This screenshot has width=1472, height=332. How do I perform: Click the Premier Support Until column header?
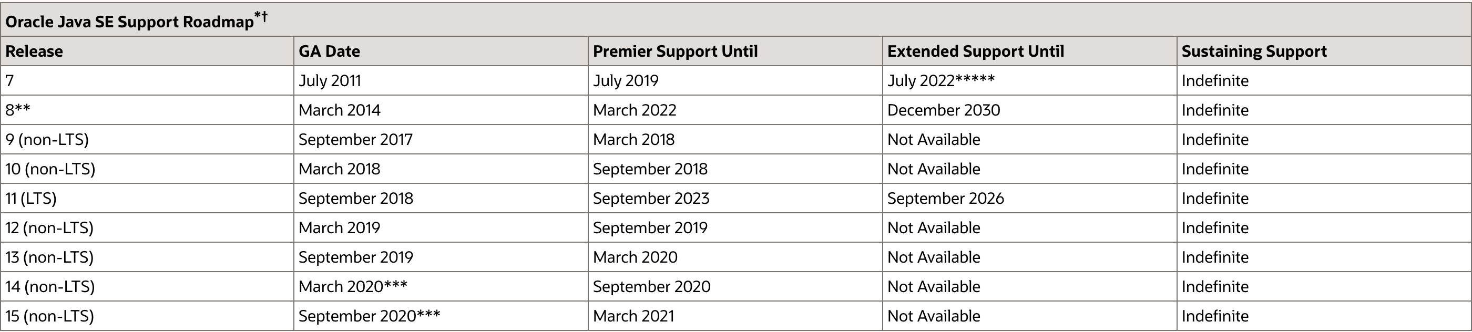pyautogui.click(x=675, y=51)
